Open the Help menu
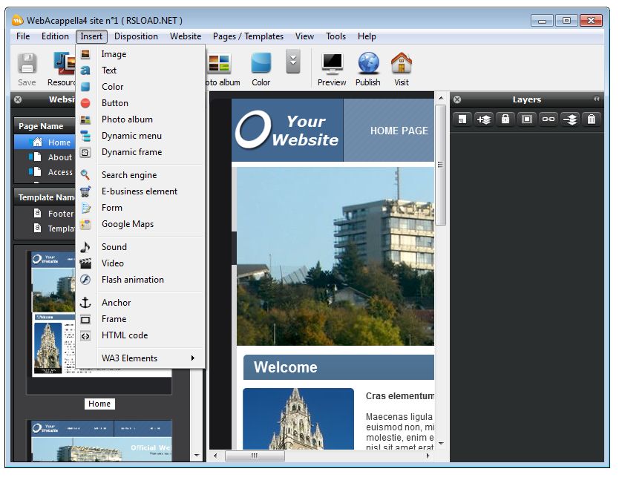Image resolution: width=622 pixels, height=483 pixels. pyautogui.click(x=367, y=36)
